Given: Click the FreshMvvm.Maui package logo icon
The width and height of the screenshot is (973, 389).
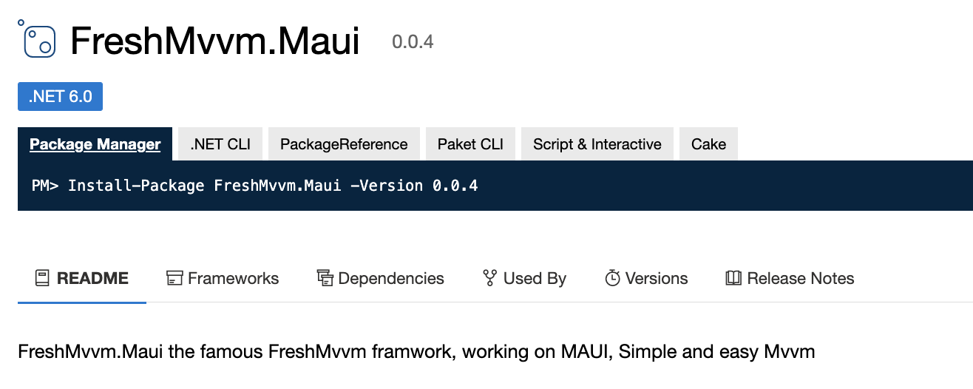Looking at the screenshot, I should 37,38.
